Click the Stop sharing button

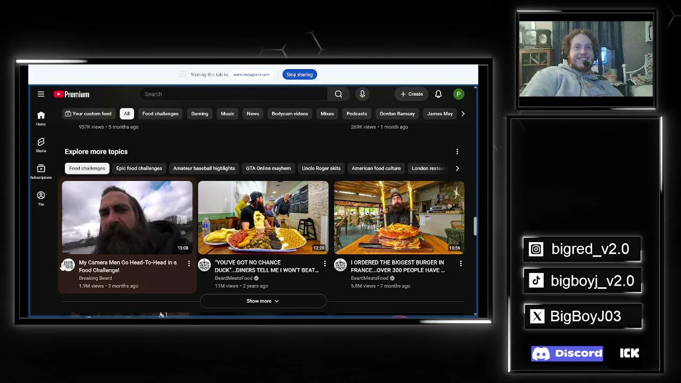300,75
